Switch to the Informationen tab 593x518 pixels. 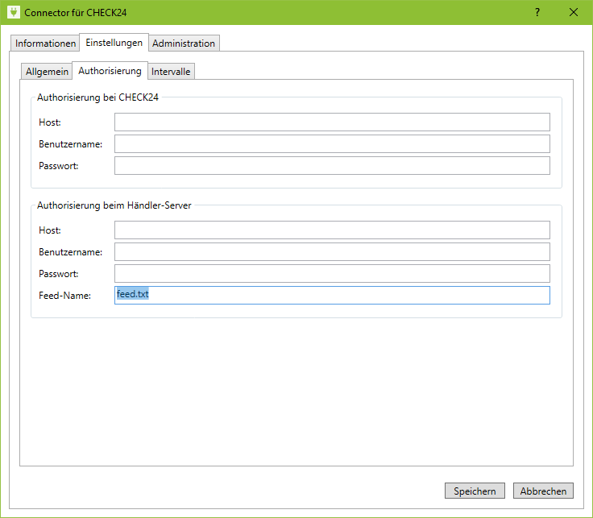click(x=45, y=44)
